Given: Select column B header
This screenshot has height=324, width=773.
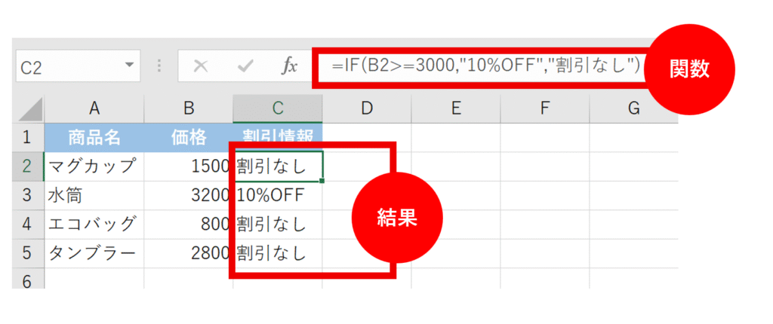Looking at the screenshot, I should pos(188,109).
